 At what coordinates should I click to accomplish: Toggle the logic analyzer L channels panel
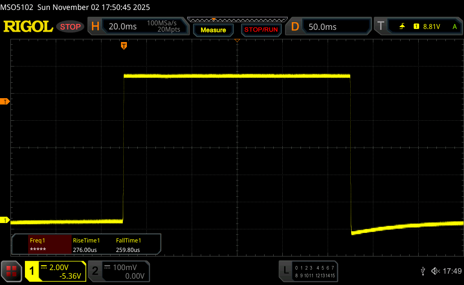pos(309,271)
